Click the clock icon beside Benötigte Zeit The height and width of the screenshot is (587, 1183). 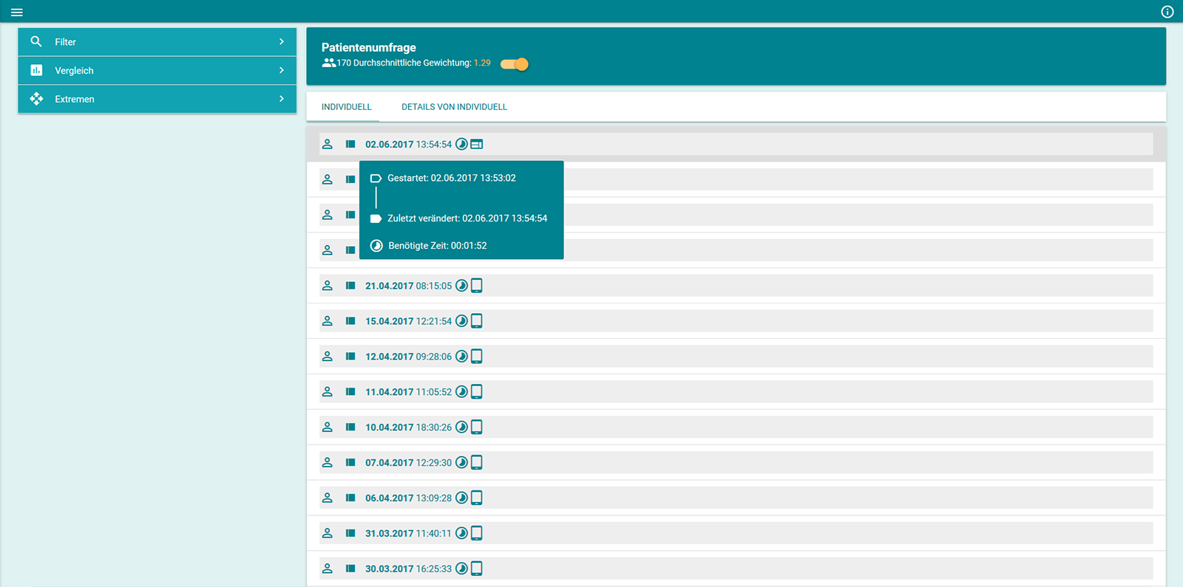[x=376, y=246]
